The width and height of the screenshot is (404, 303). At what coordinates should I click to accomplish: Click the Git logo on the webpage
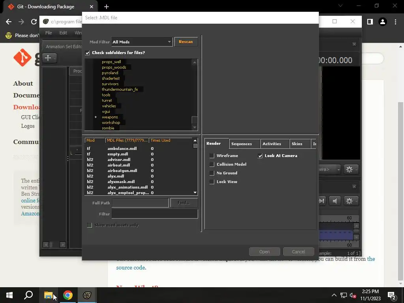(x=22, y=57)
